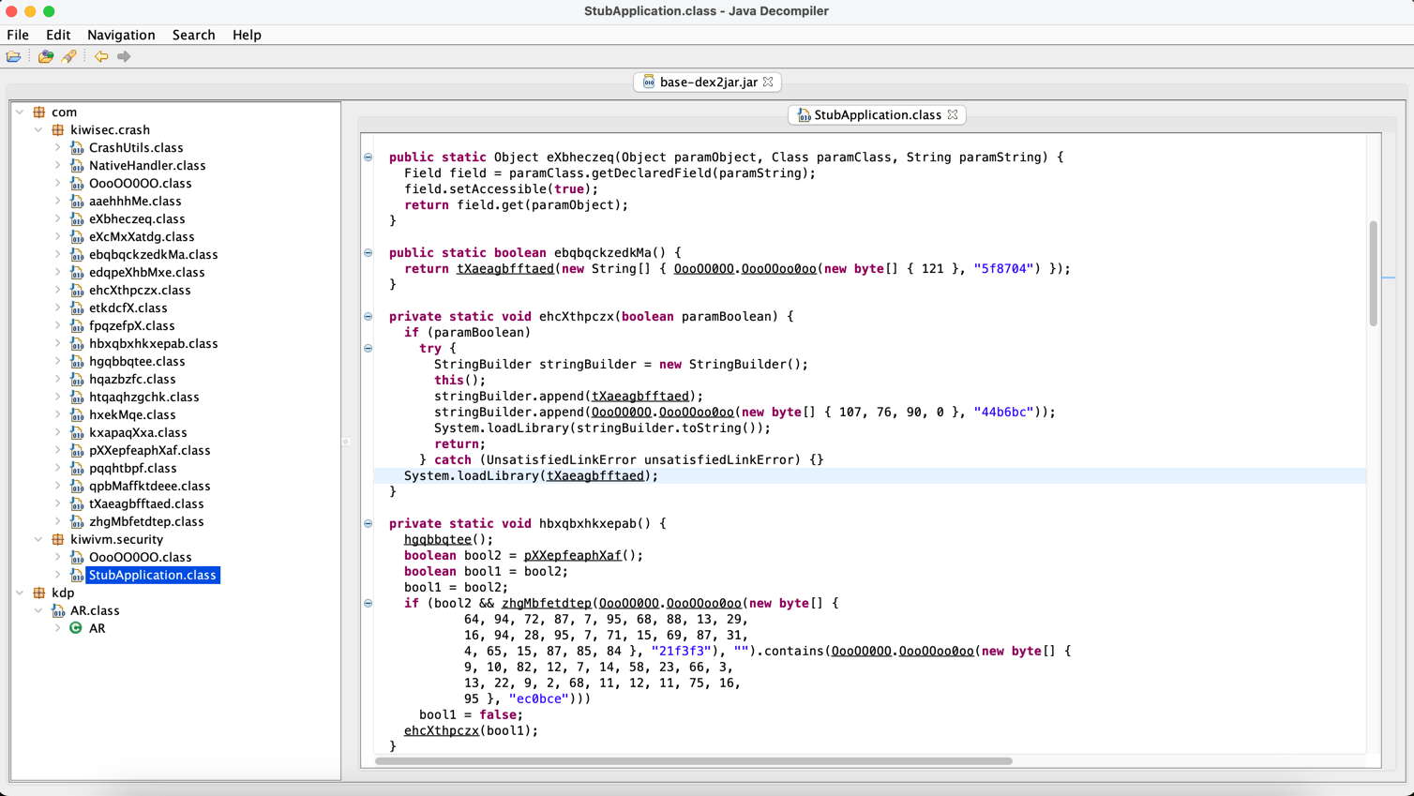The image size is (1414, 796).
Task: Select ebqbqckzedkMa.class in tree
Action: tap(153, 254)
